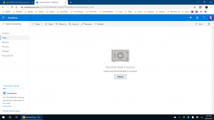Open Windows Security shield tray icon
This screenshot has width=214, height=120.
coord(197,117)
